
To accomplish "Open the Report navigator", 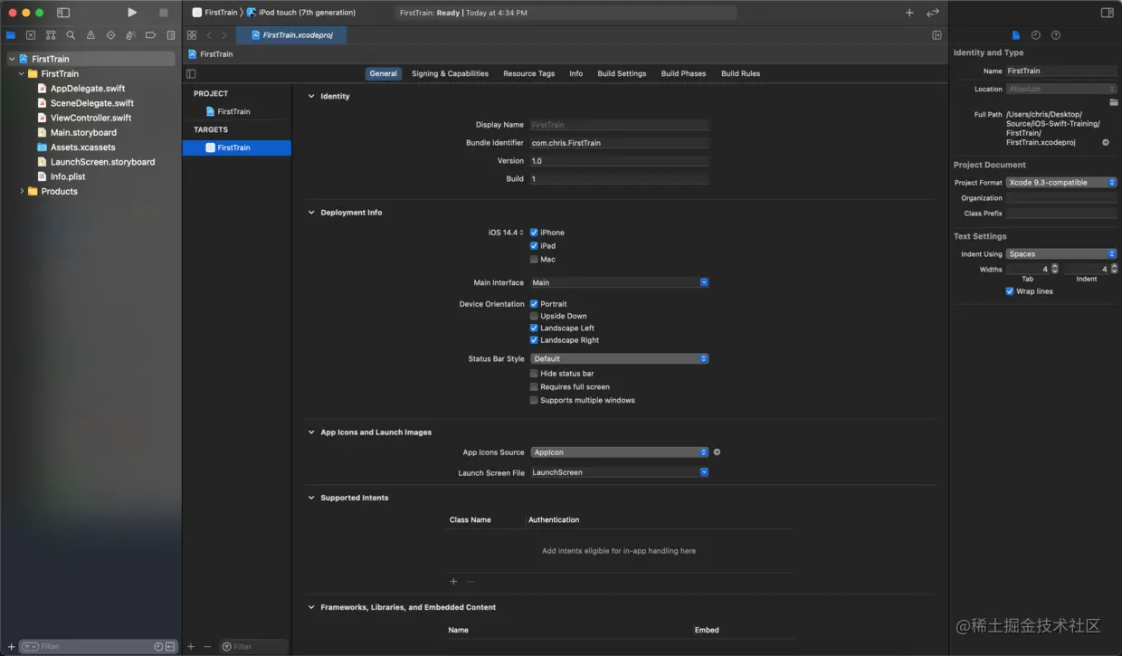I will coord(171,35).
